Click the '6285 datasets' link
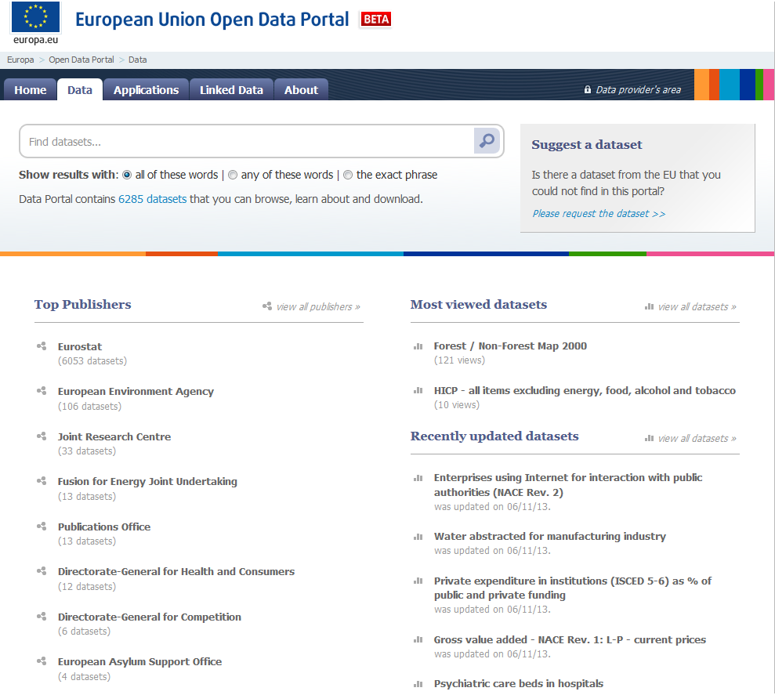Viewport: 775px width, 695px height. point(152,199)
